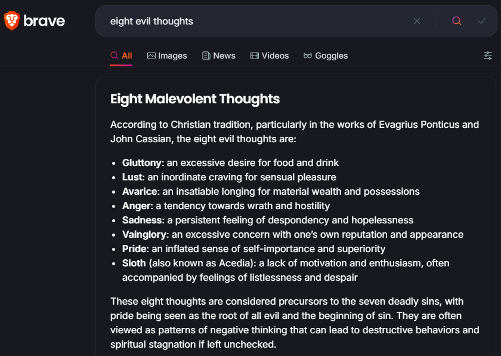Click the Brave lion logo icon
The width and height of the screenshot is (501, 356).
click(12, 21)
